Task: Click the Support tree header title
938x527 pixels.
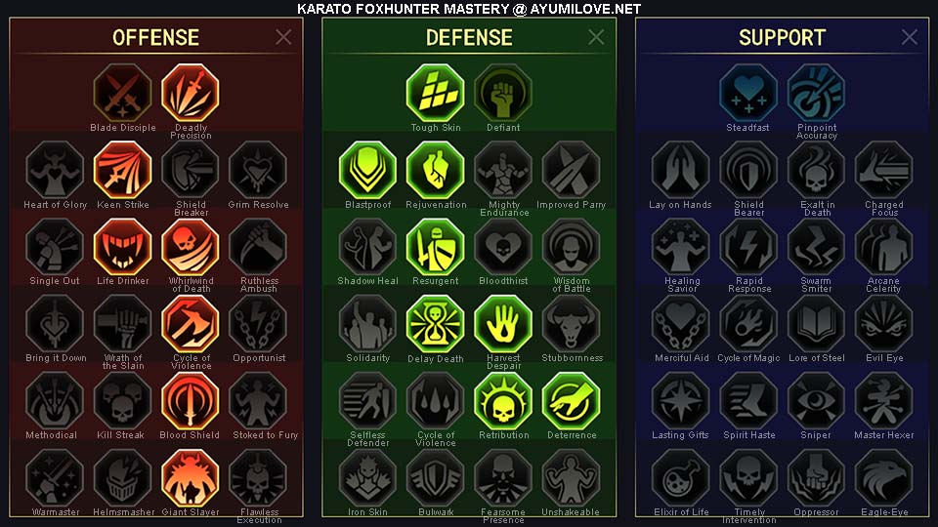Action: pos(782,38)
